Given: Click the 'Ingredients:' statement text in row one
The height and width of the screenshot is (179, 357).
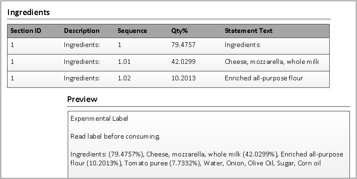Looking at the screenshot, I should tap(243, 45).
